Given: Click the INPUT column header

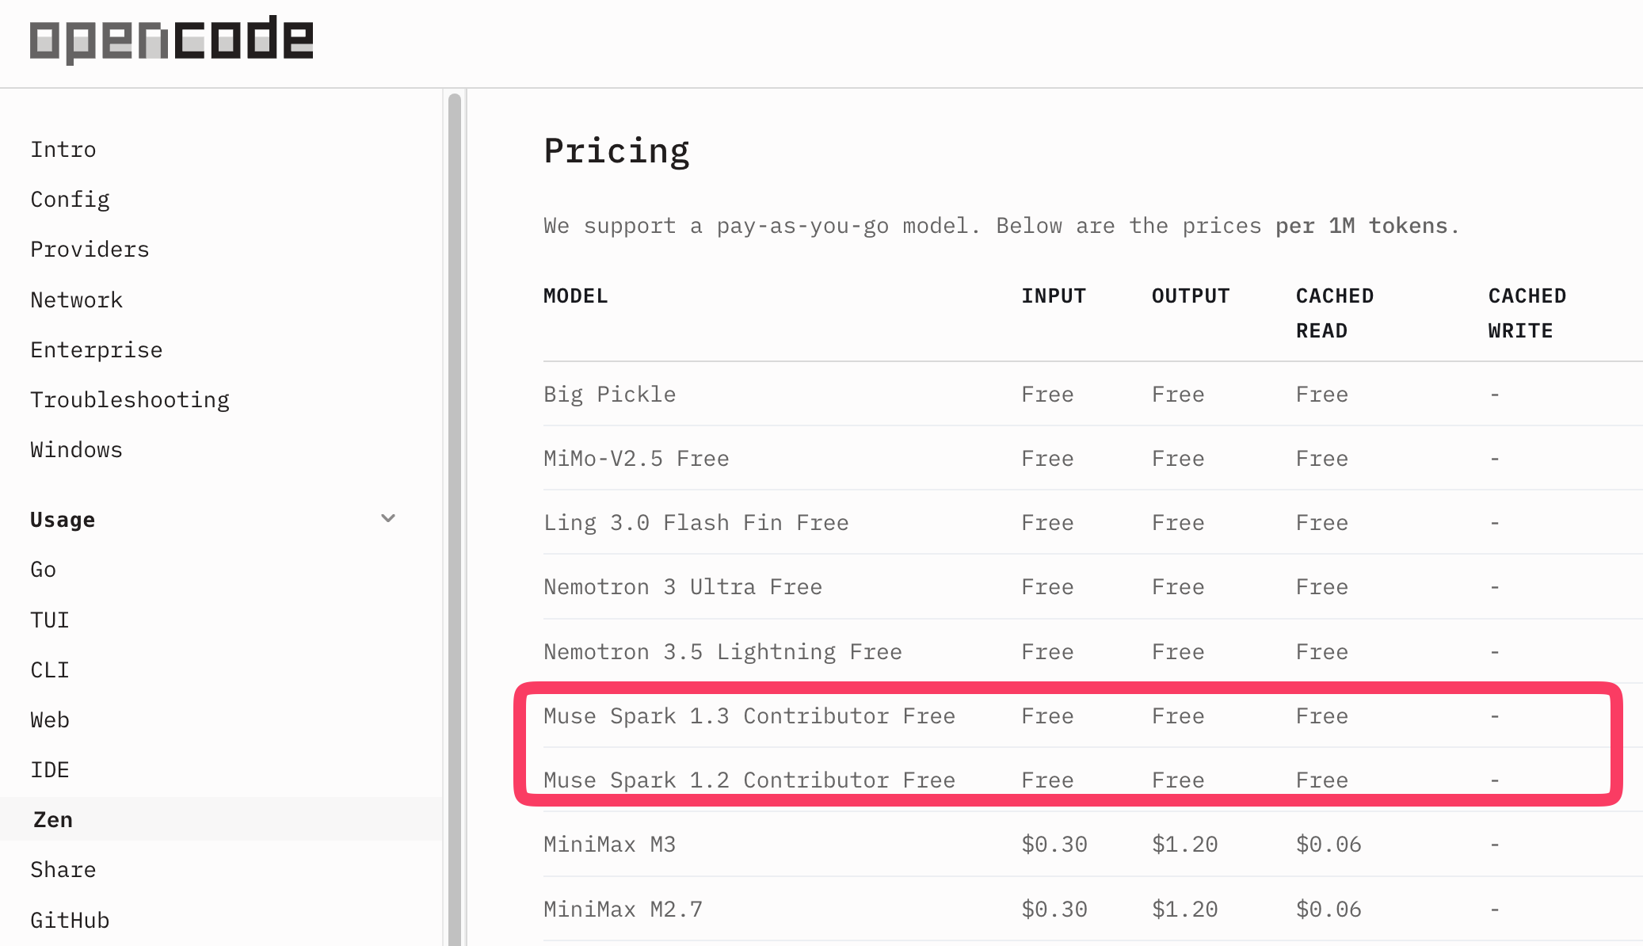Looking at the screenshot, I should click(1054, 296).
